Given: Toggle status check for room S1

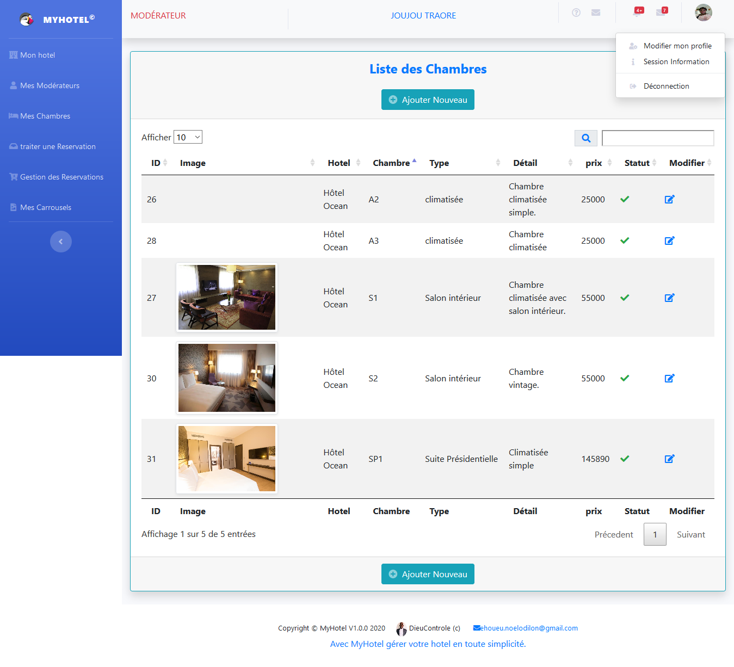Looking at the screenshot, I should [624, 298].
